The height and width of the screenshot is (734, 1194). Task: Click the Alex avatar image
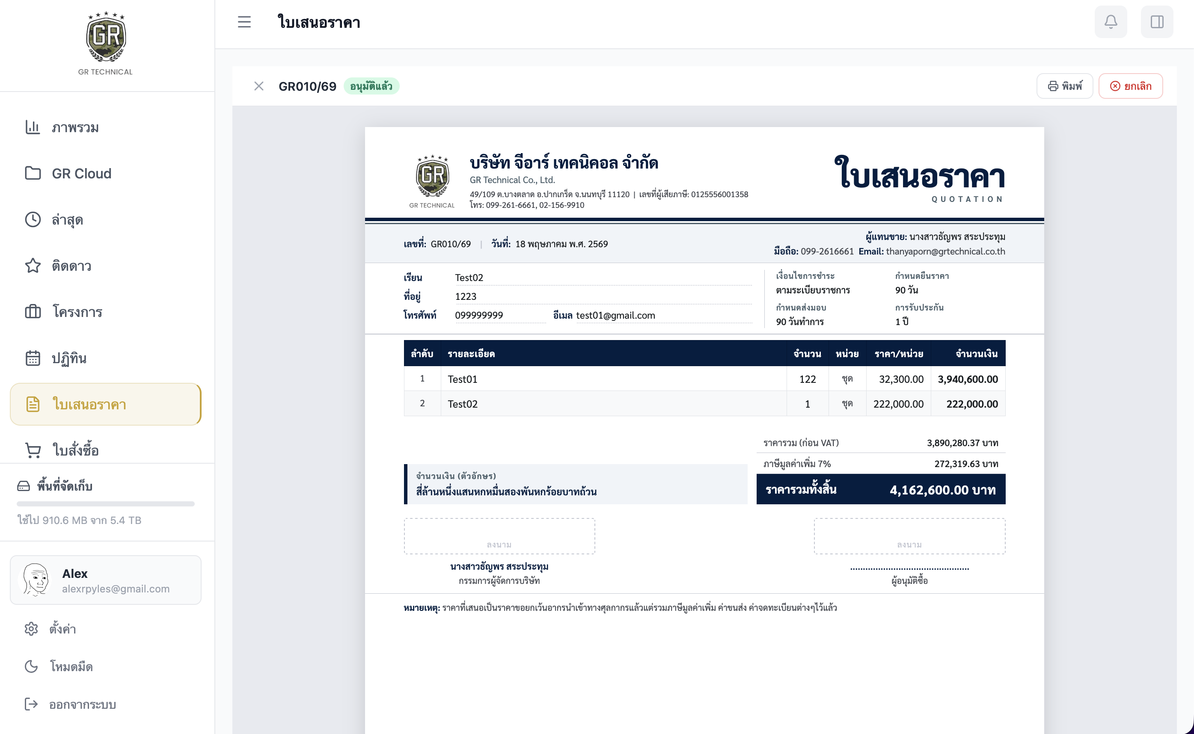click(36, 580)
